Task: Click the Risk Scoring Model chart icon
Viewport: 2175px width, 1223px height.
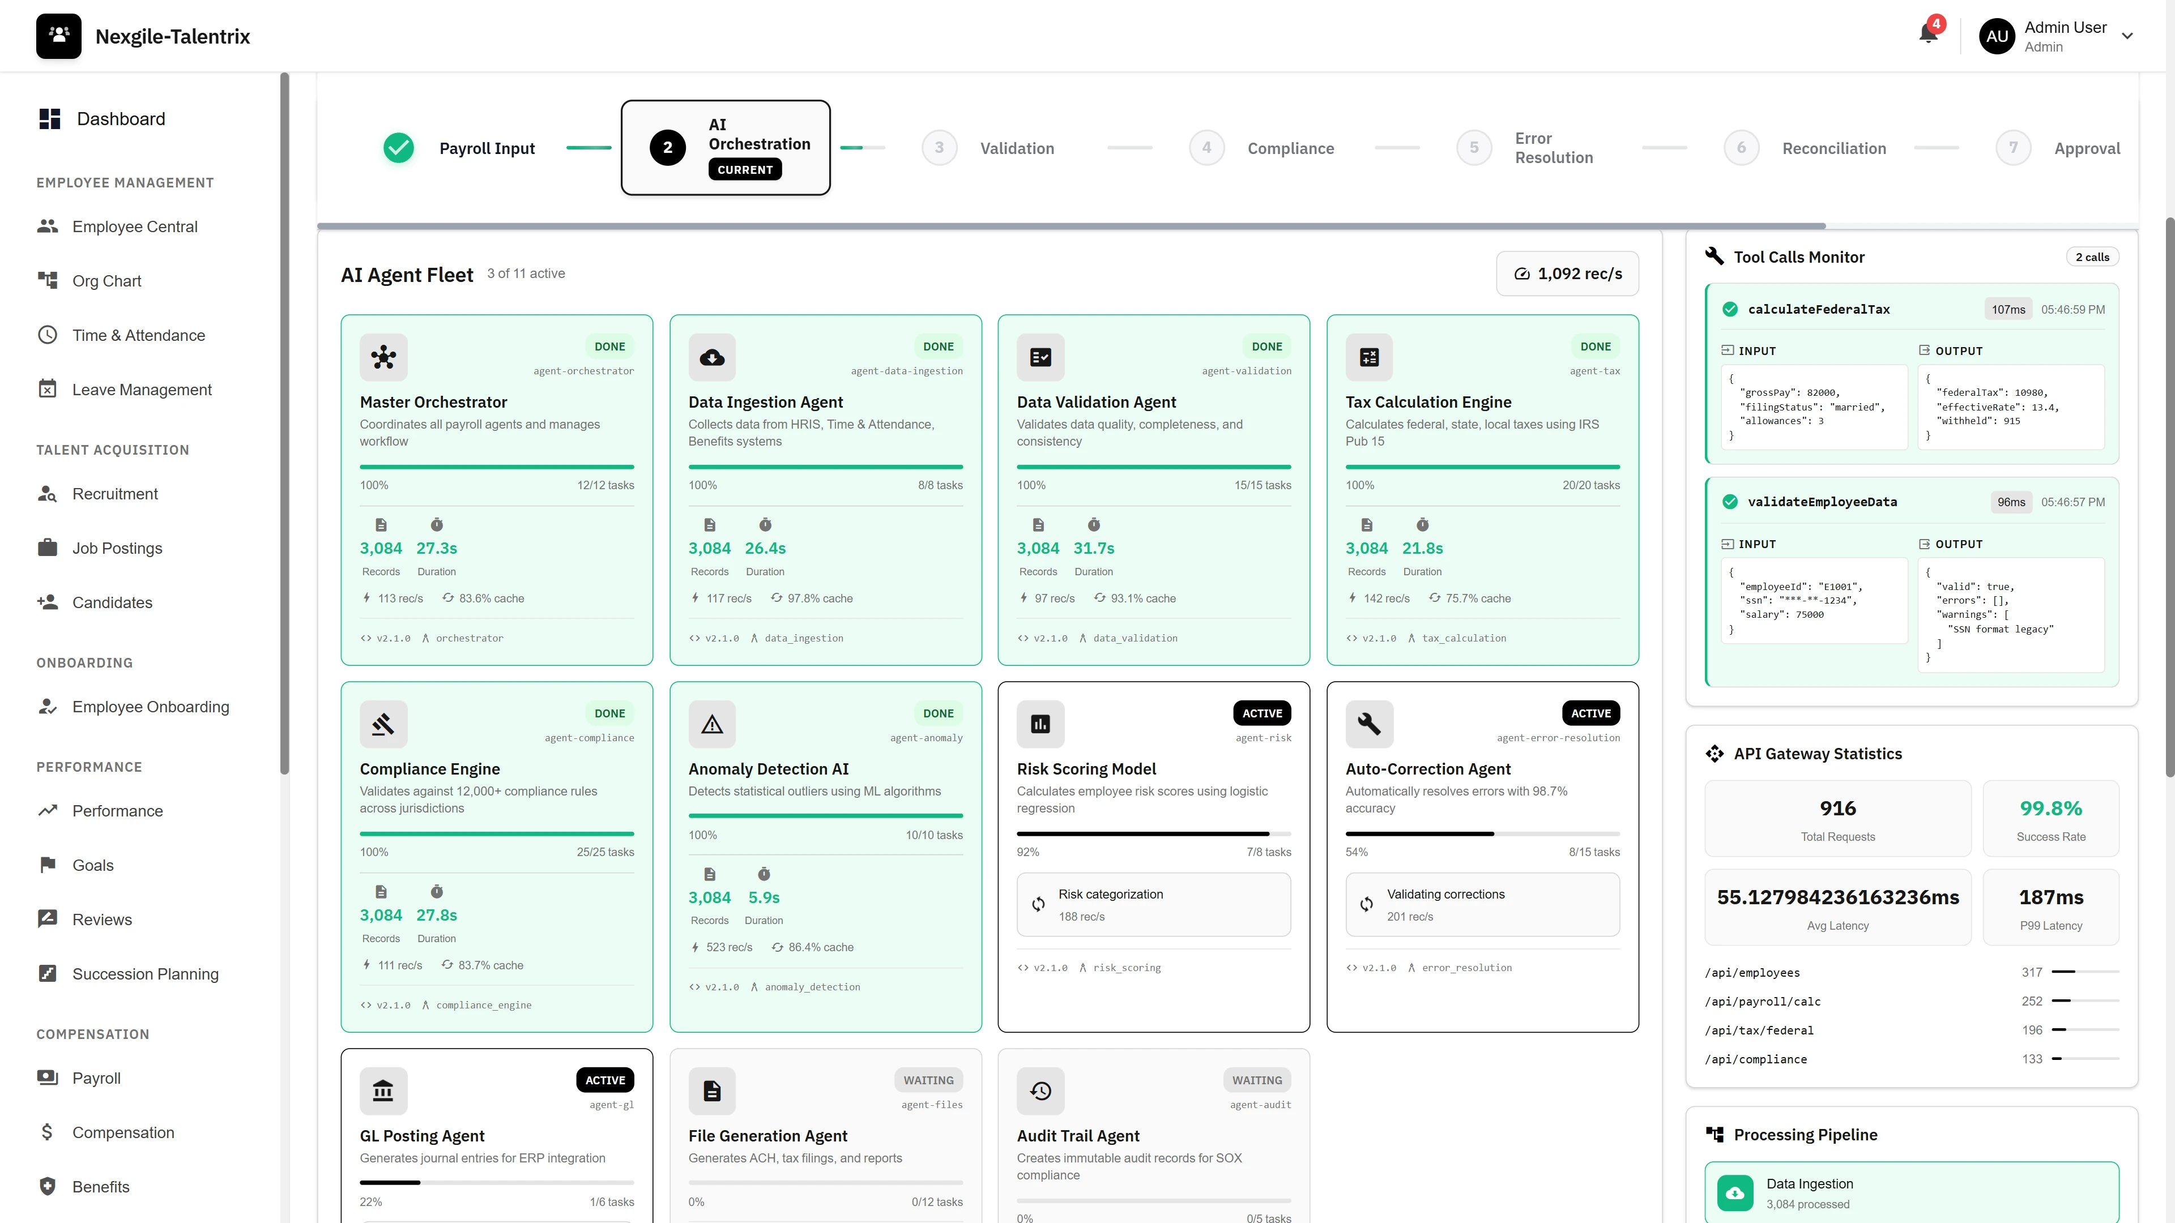Action: (1040, 724)
